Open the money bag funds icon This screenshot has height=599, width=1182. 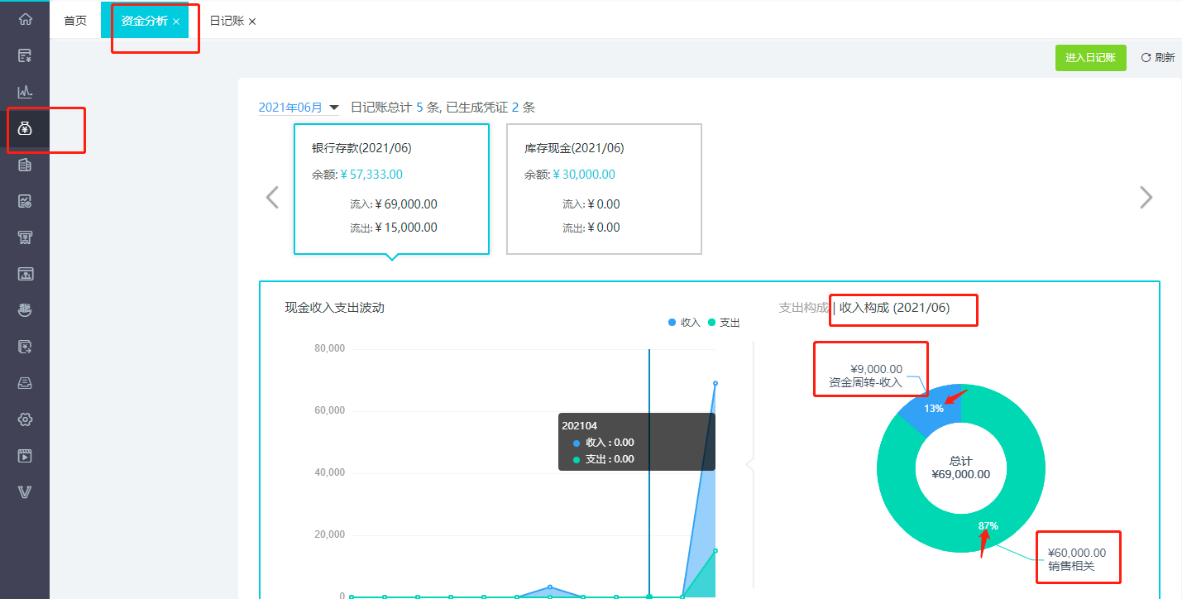pyautogui.click(x=25, y=129)
